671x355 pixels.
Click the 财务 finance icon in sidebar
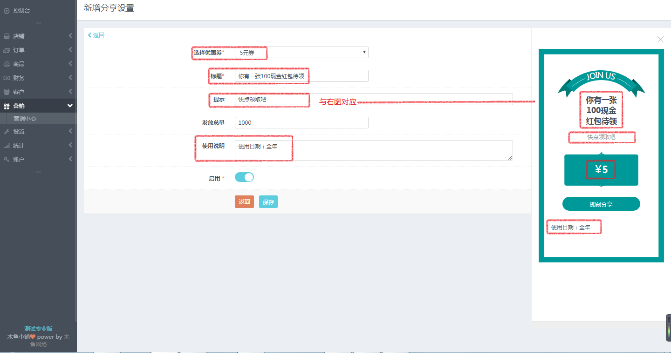pos(7,78)
